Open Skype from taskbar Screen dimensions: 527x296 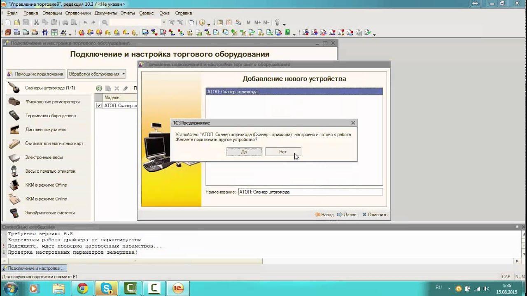[106, 289]
